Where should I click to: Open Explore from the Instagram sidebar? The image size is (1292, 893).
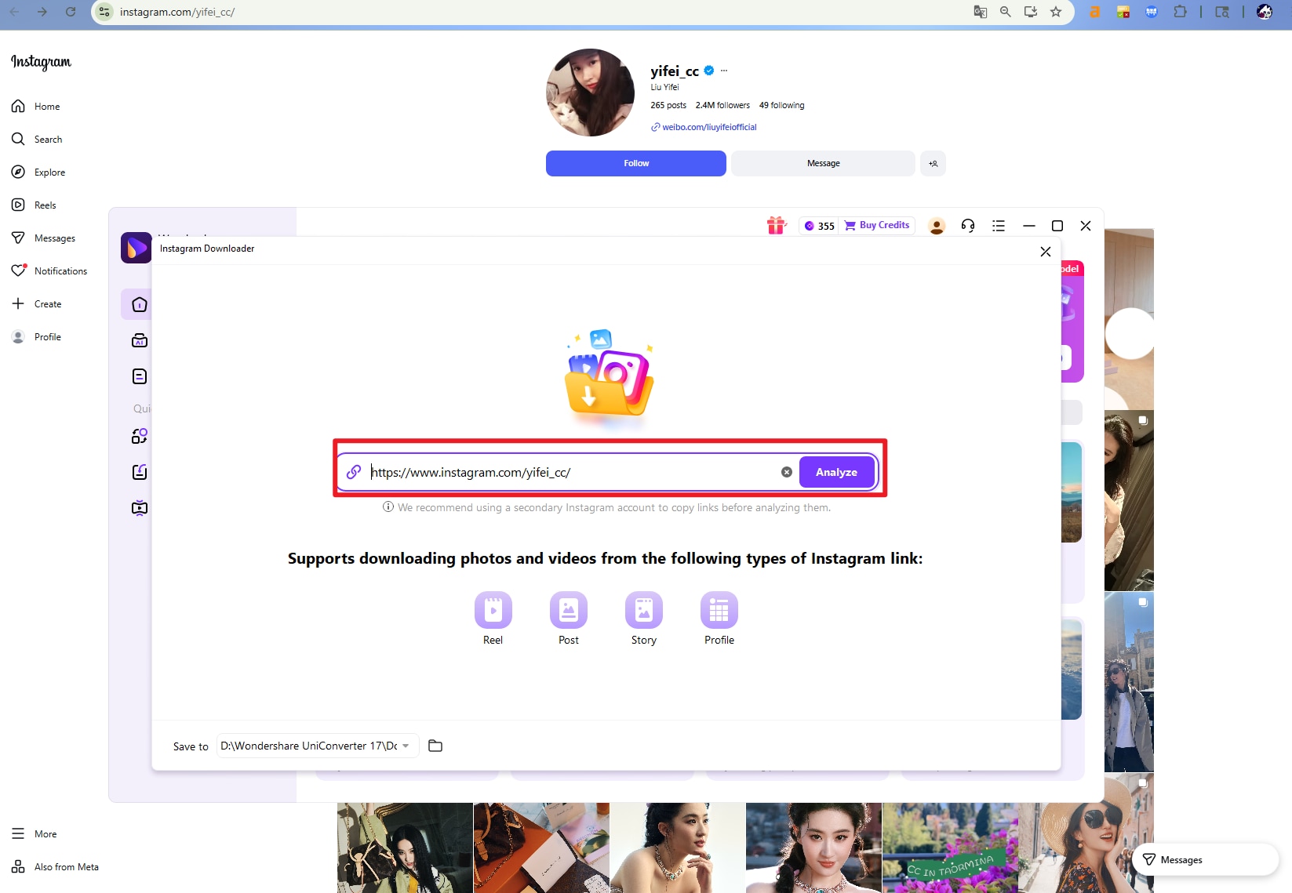pyautogui.click(x=50, y=172)
